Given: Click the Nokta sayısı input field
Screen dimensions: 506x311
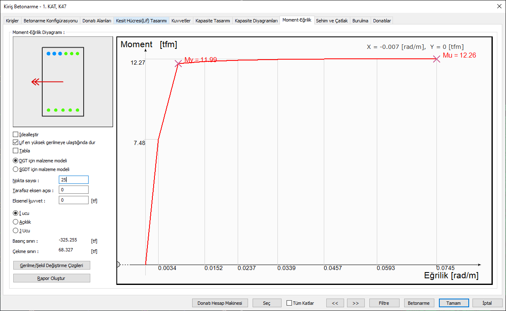Looking at the screenshot, I should point(74,180).
